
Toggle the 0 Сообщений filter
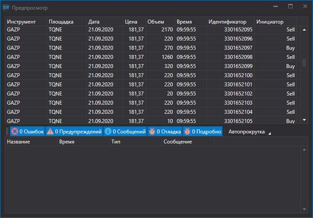pyautogui.click(x=125, y=131)
